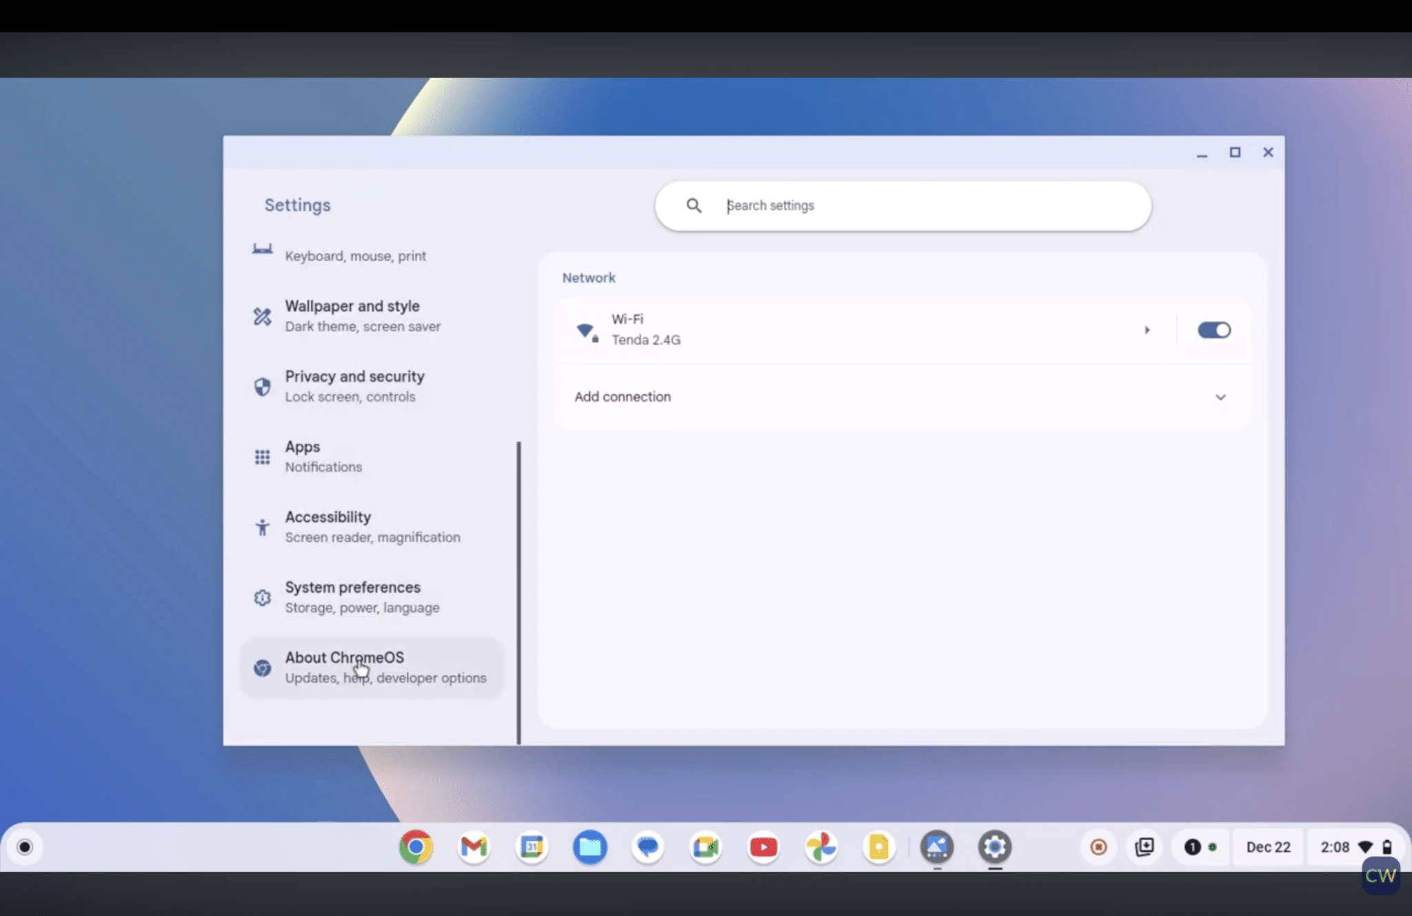Open quick settings at 2:08 clock
This screenshot has width=1412, height=916.
click(x=1355, y=847)
